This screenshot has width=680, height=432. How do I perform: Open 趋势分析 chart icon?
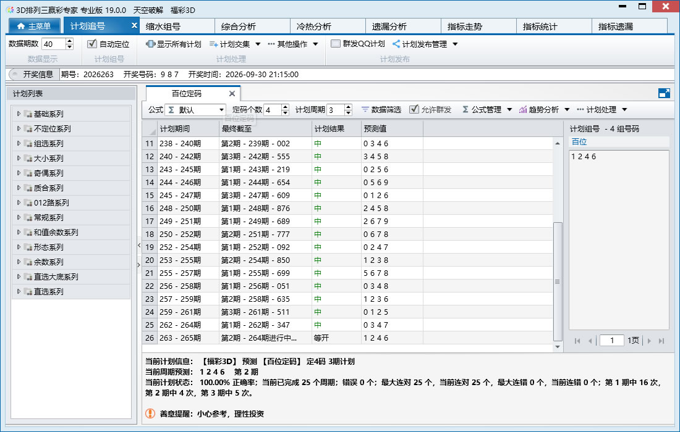(523, 109)
